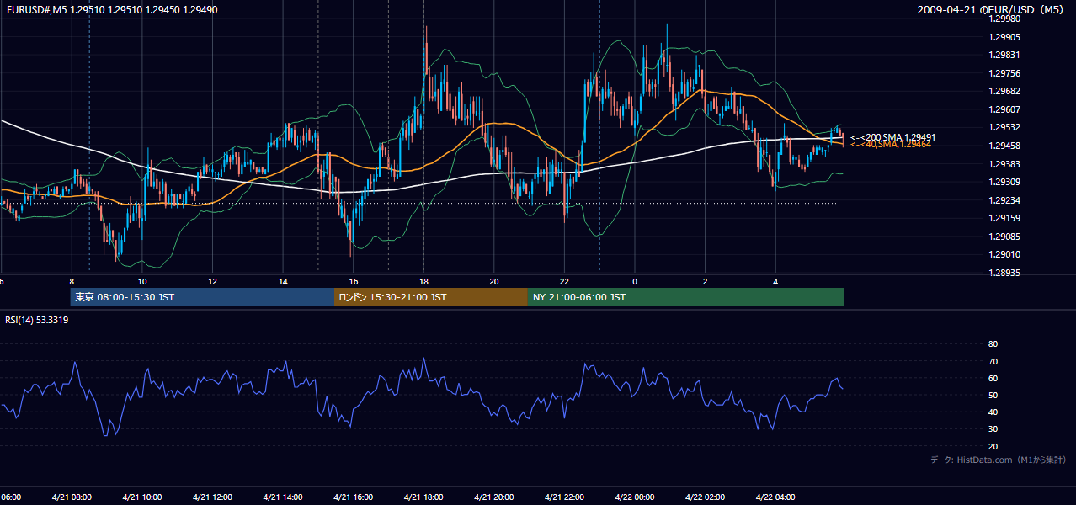This screenshot has width=1076, height=505.
Task: Click hour label 18 under the price chart
Action: pyautogui.click(x=424, y=281)
